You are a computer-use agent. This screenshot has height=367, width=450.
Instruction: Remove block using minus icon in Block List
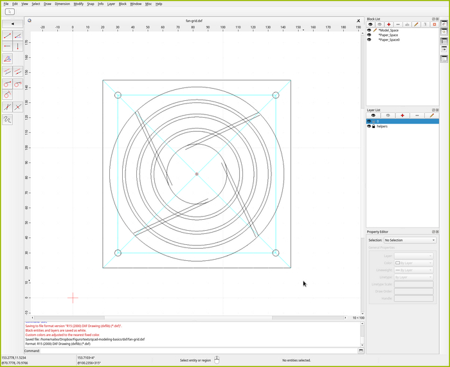tap(398, 24)
